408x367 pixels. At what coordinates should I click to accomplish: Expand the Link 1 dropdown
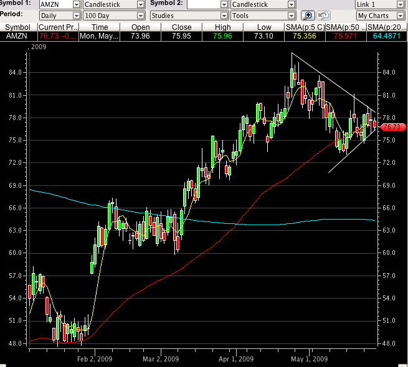(379, 4)
